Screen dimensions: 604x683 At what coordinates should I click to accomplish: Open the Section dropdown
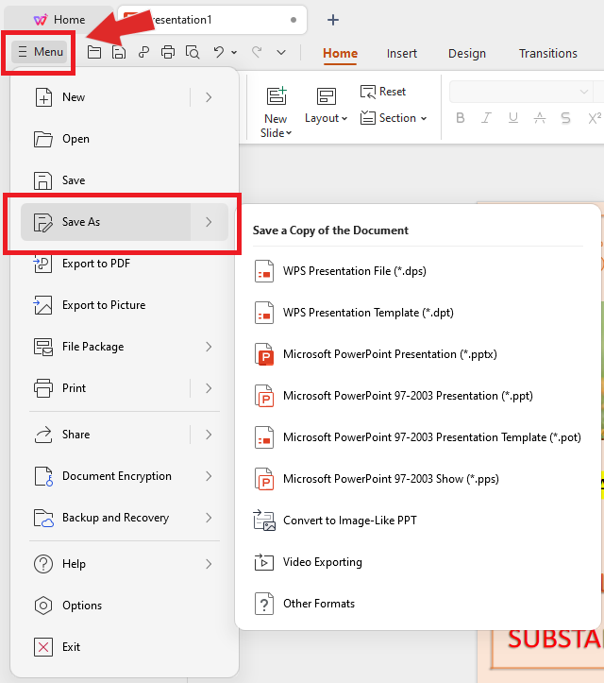(x=394, y=118)
